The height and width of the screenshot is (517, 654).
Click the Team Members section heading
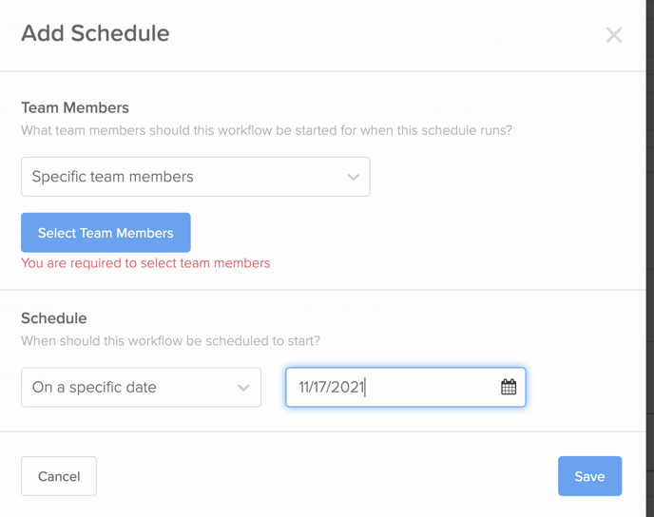click(x=75, y=108)
